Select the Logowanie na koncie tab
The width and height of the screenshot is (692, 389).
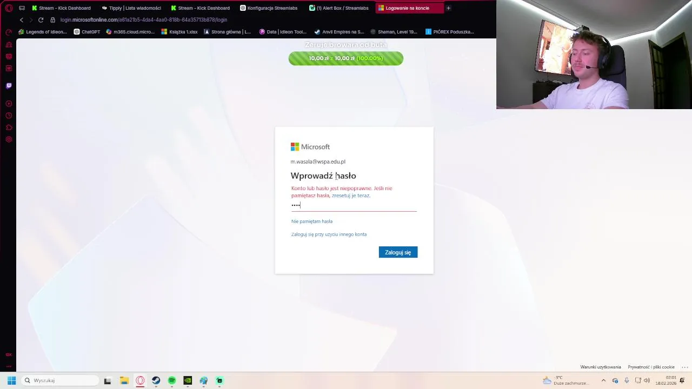point(409,8)
